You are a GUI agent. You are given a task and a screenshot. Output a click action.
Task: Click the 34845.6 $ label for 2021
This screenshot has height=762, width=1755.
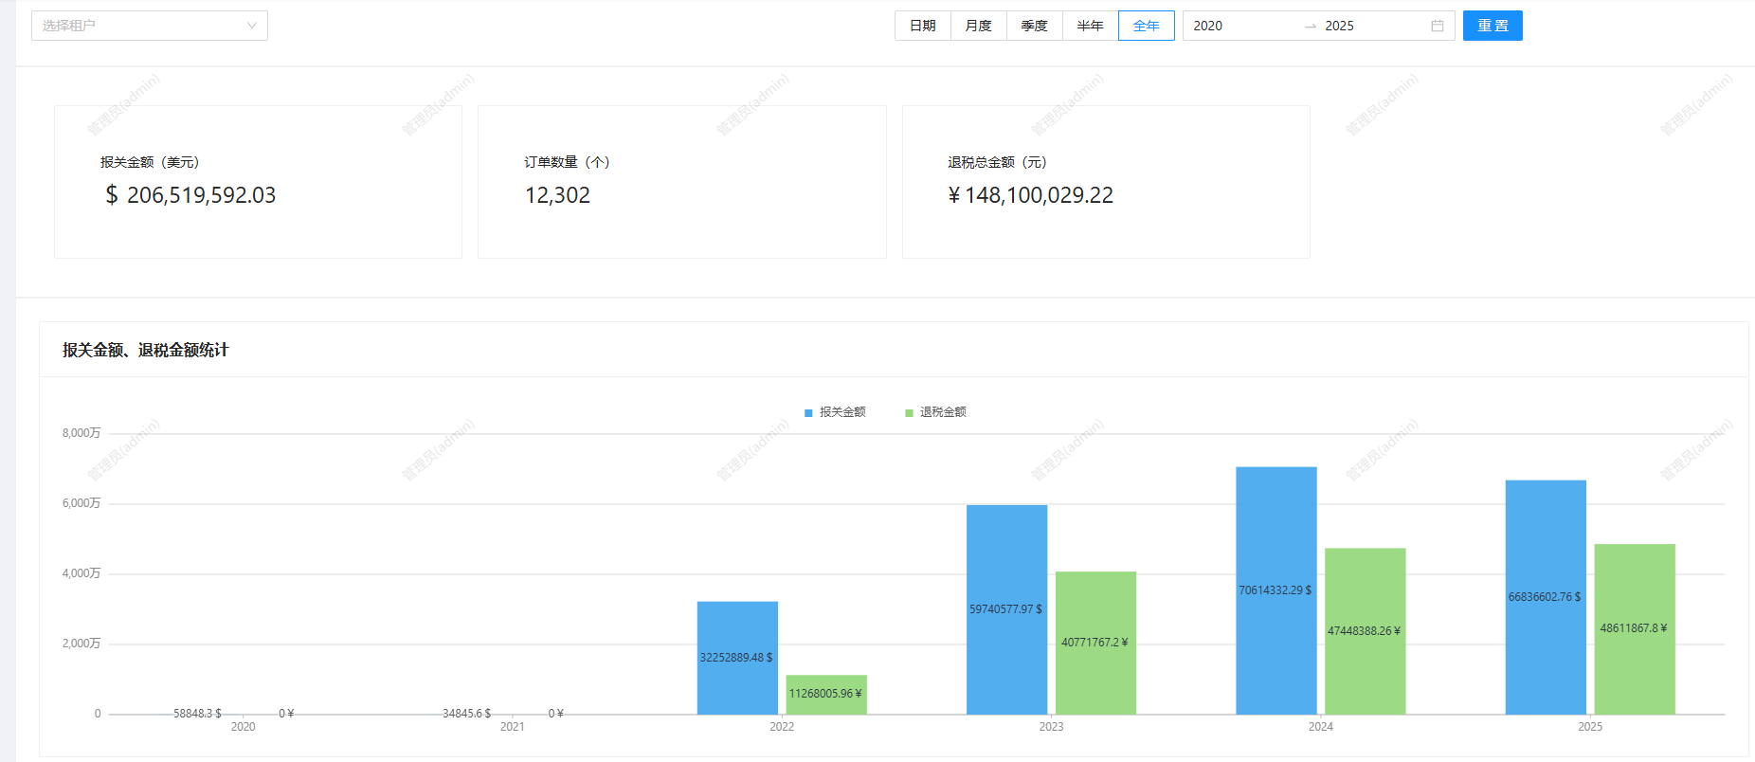coord(467,713)
